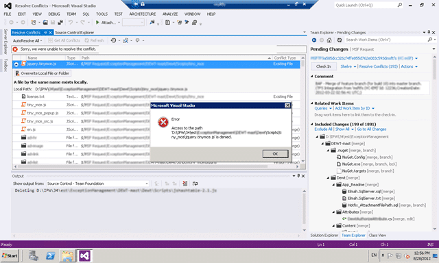Collapse the App_Readme folder node
Image resolution: width=439 pixels, height=263 pixels.
[x=333, y=184]
